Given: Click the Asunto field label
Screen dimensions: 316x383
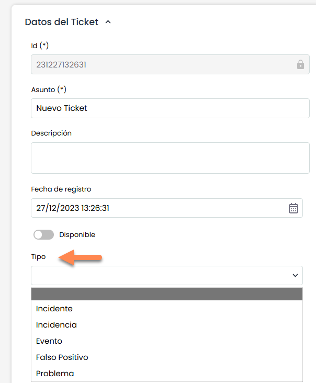Looking at the screenshot, I should (49, 89).
